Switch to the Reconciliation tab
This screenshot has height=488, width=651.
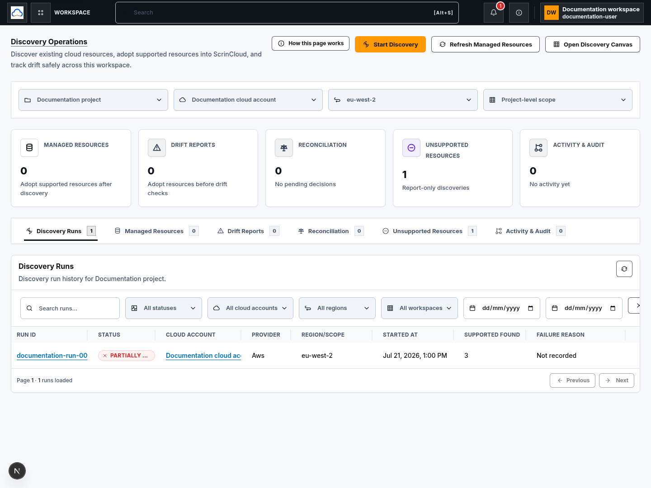point(330,231)
